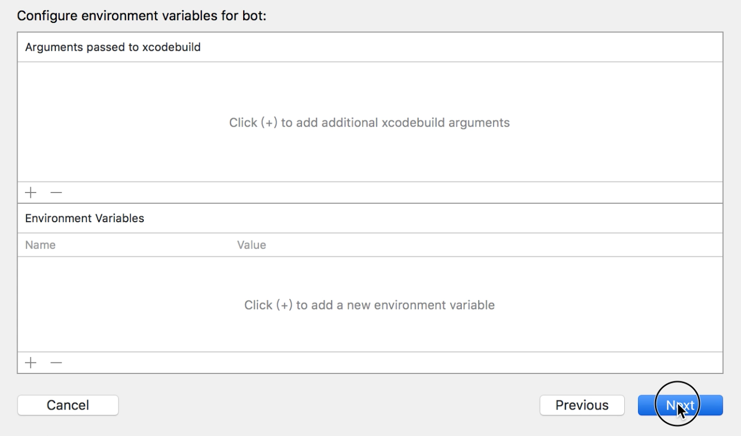Select the 'Environment Variables' section header
741x436 pixels.
[85, 218]
